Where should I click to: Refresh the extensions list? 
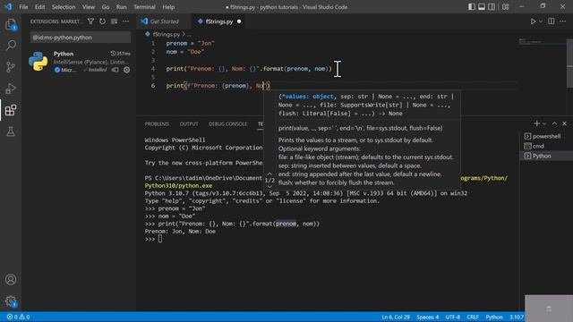(102, 21)
